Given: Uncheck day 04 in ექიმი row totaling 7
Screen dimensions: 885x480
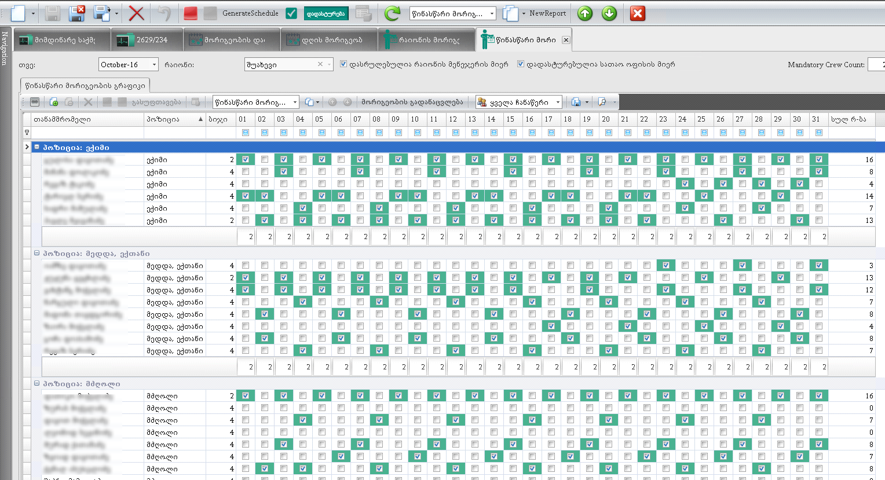Looking at the screenshot, I should point(303,208).
